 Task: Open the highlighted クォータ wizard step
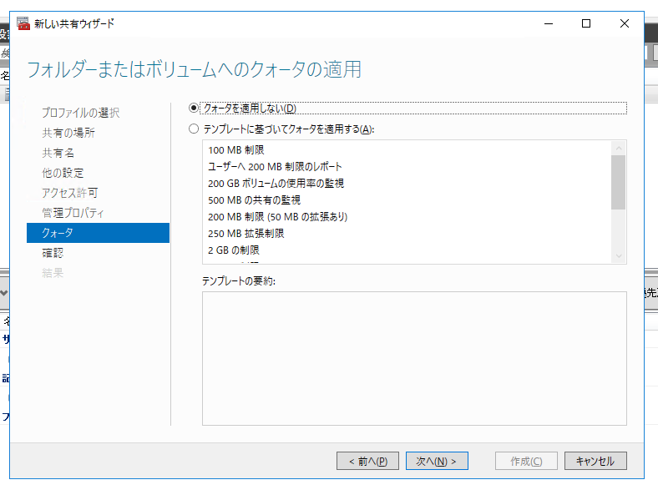[x=98, y=233]
